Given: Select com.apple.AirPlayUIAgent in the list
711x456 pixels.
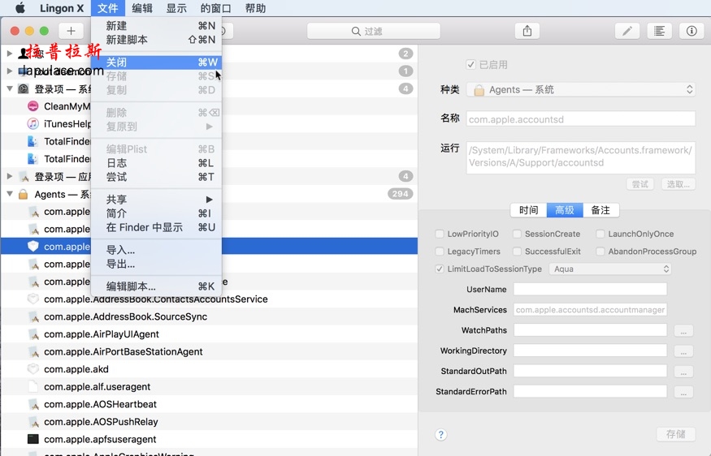Looking at the screenshot, I should coord(102,334).
